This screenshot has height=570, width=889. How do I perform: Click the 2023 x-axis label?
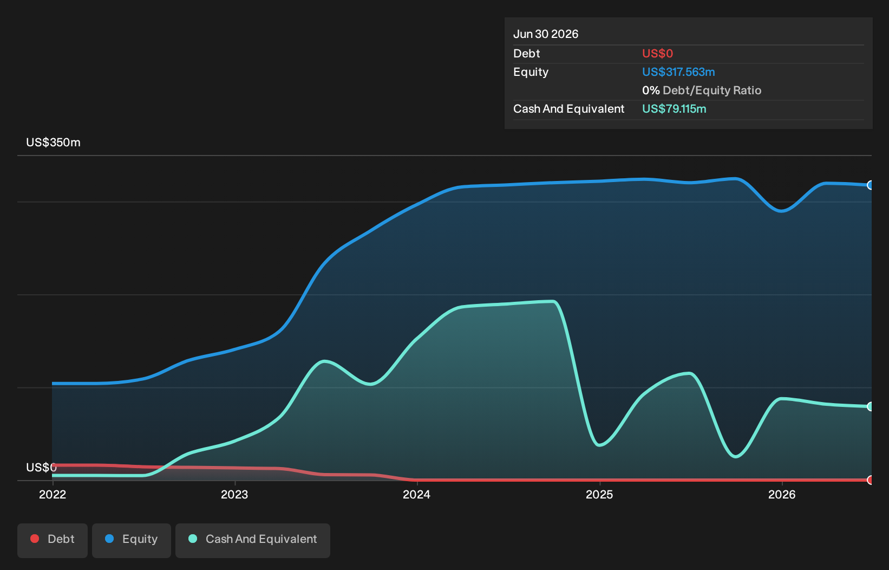tap(234, 494)
